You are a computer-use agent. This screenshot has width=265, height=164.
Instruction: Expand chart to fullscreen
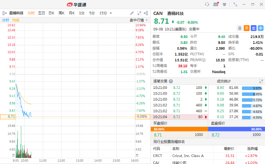coord(139,13)
